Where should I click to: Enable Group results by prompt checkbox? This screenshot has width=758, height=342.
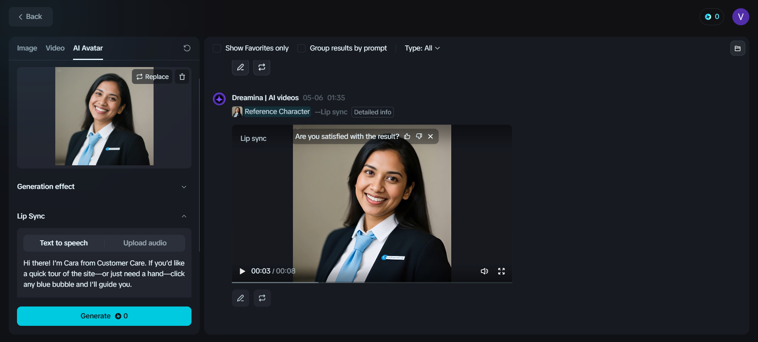[x=301, y=48]
